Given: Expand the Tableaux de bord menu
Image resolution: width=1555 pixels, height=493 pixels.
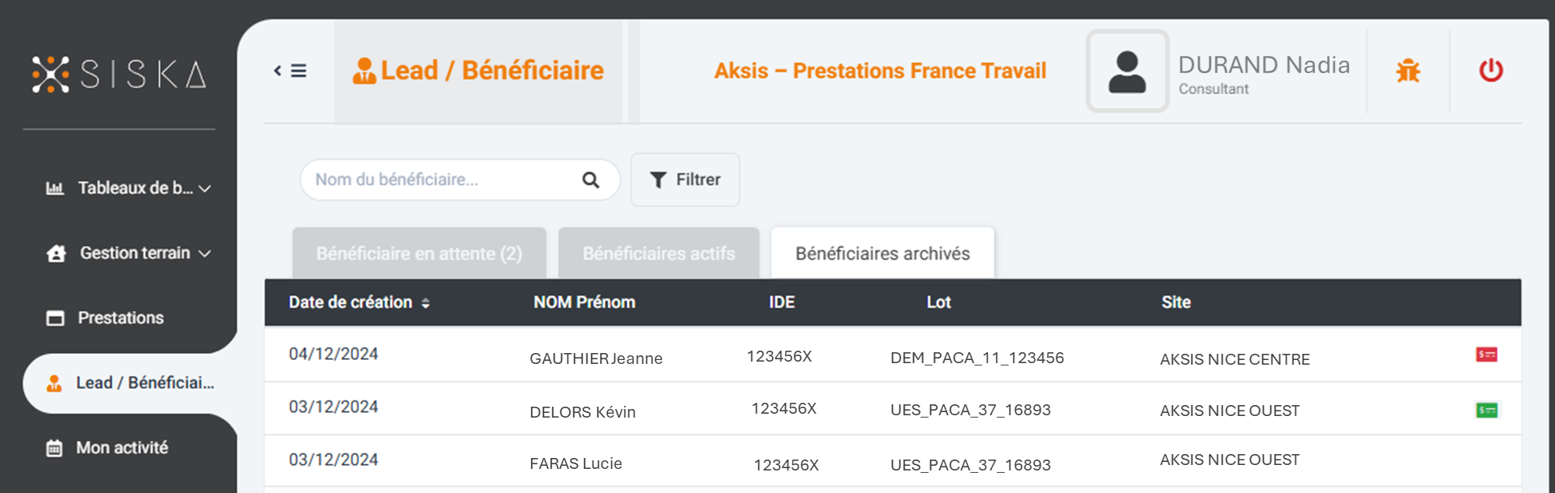Looking at the screenshot, I should click(x=128, y=188).
